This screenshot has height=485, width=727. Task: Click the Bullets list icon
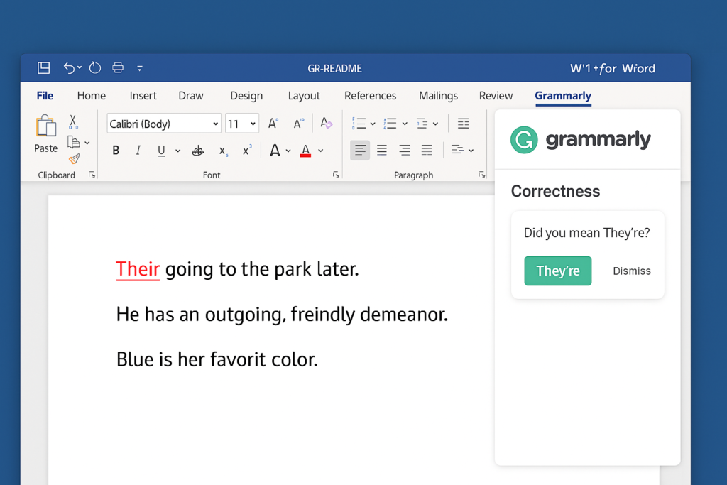point(359,124)
